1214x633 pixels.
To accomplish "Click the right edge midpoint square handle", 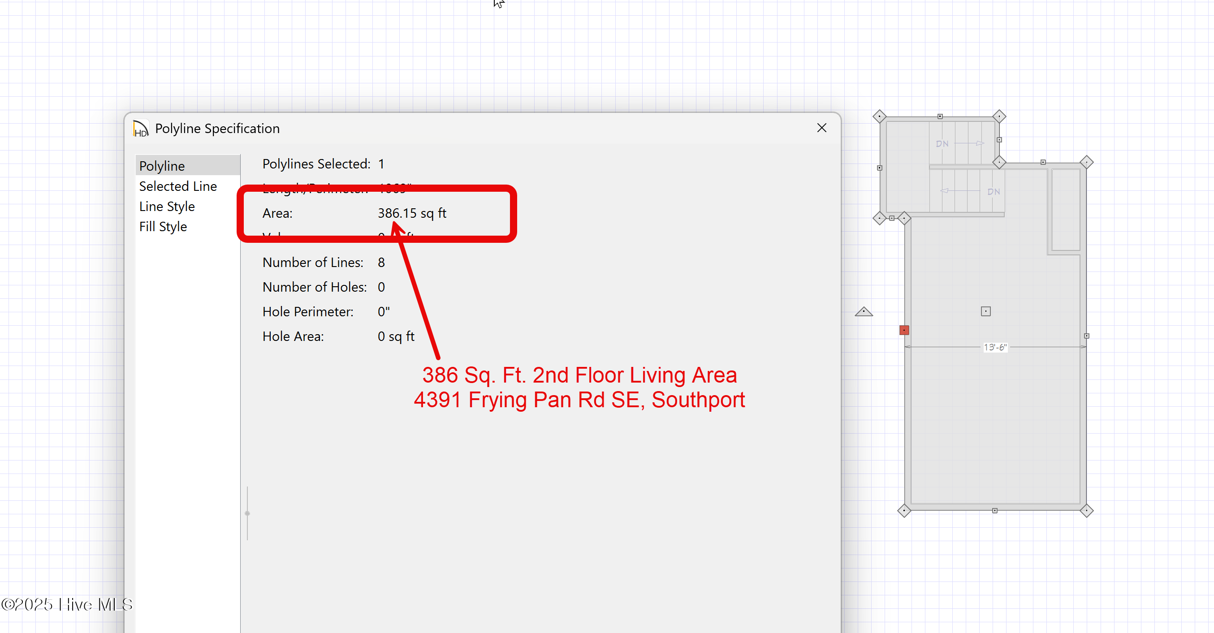I will pyautogui.click(x=1086, y=336).
